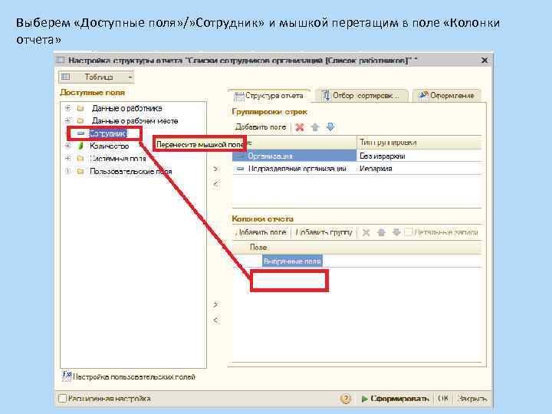Move grouping down with blue arrow icon
Screen dimensions: 552x414
[330, 127]
